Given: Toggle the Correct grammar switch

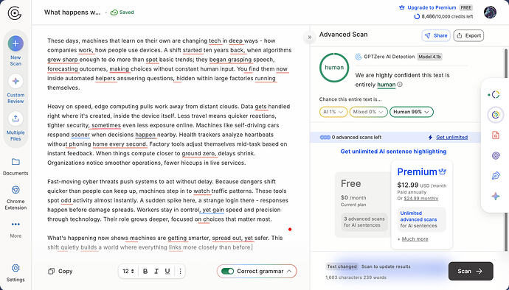Looking at the screenshot, I should coord(227,271).
